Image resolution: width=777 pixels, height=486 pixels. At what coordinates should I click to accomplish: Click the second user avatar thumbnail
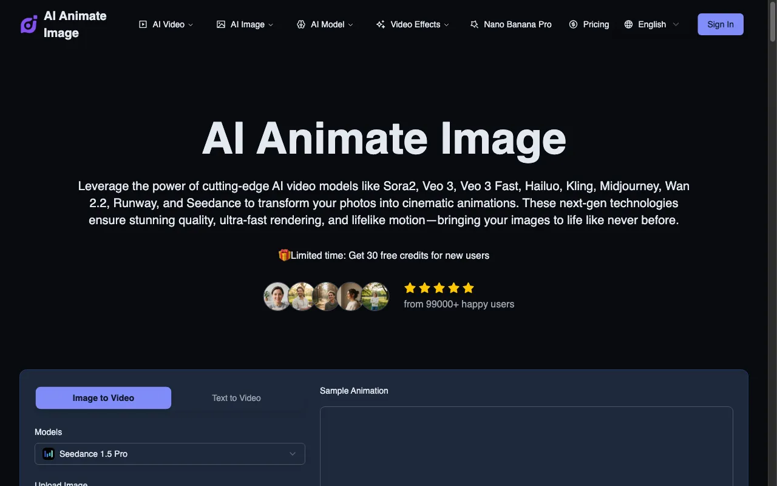click(302, 296)
